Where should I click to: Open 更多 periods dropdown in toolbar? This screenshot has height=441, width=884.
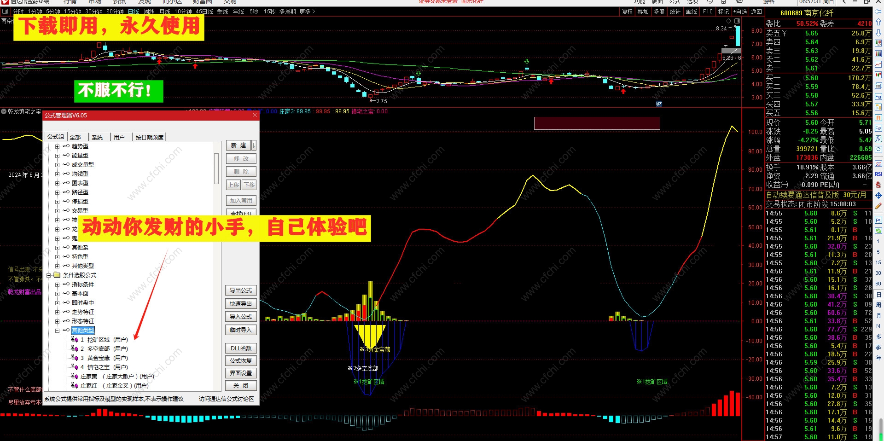point(308,12)
